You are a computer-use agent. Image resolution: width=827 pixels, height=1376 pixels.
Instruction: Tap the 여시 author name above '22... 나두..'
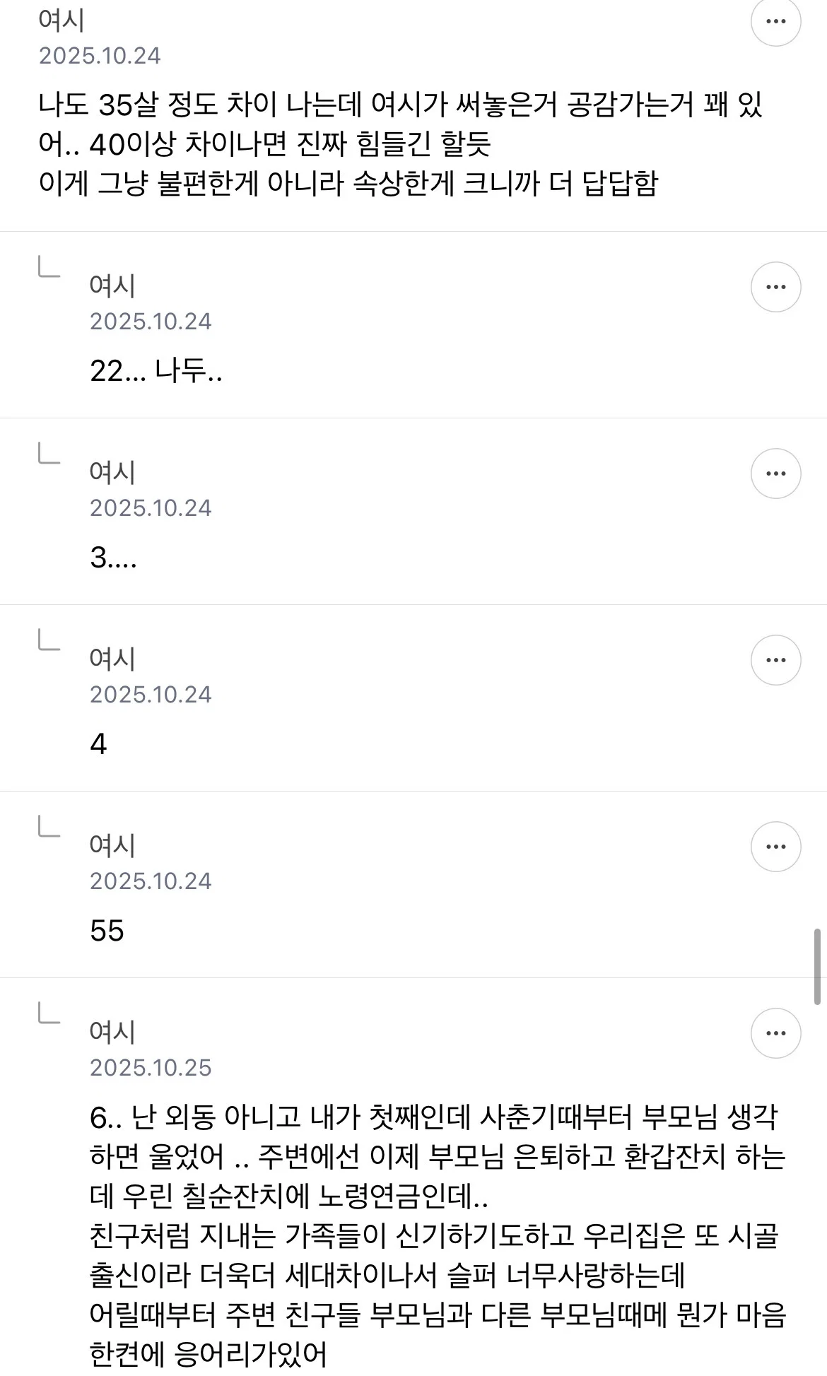click(112, 286)
